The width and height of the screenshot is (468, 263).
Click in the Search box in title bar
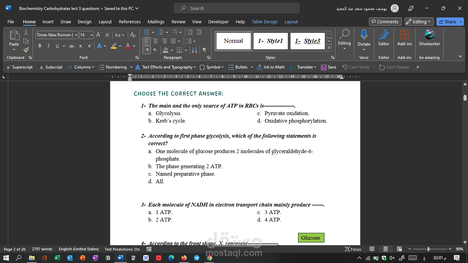point(237,8)
